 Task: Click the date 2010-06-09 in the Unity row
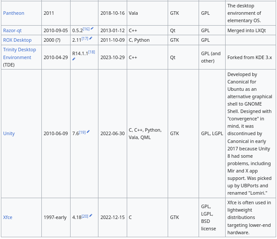click(56, 133)
